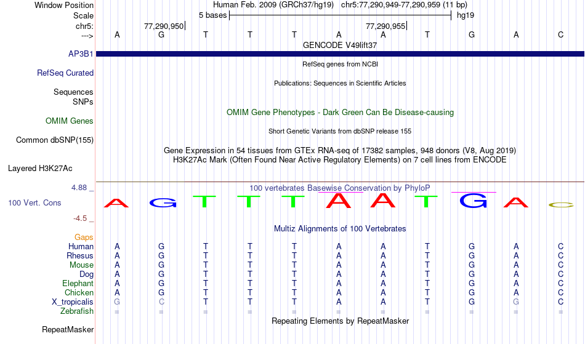Click the 4.88 conservation upper limit

point(79,188)
